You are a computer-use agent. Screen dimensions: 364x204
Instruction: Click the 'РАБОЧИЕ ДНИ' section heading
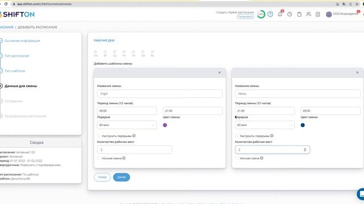click(104, 40)
